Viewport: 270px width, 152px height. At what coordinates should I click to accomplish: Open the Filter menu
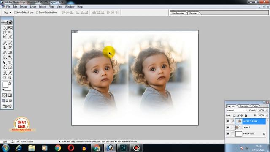(x=51, y=7)
